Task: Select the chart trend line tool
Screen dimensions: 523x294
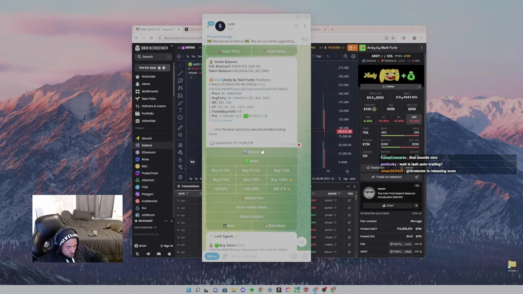Action: [x=180, y=73]
